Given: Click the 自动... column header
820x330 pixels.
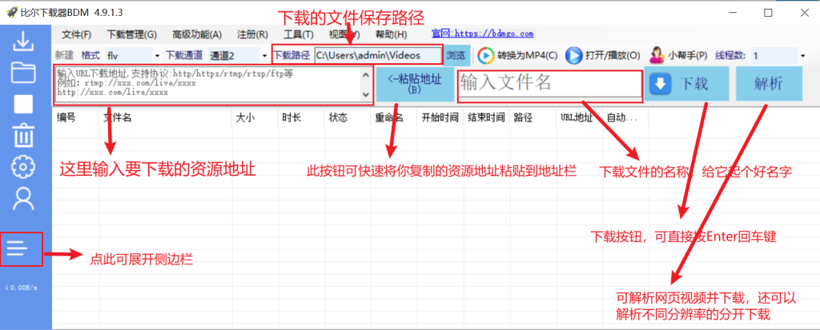Looking at the screenshot, I should pos(625,117).
